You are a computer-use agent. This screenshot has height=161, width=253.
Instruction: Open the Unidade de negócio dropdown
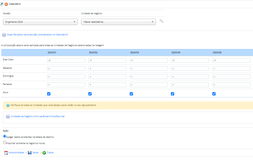tap(119, 22)
